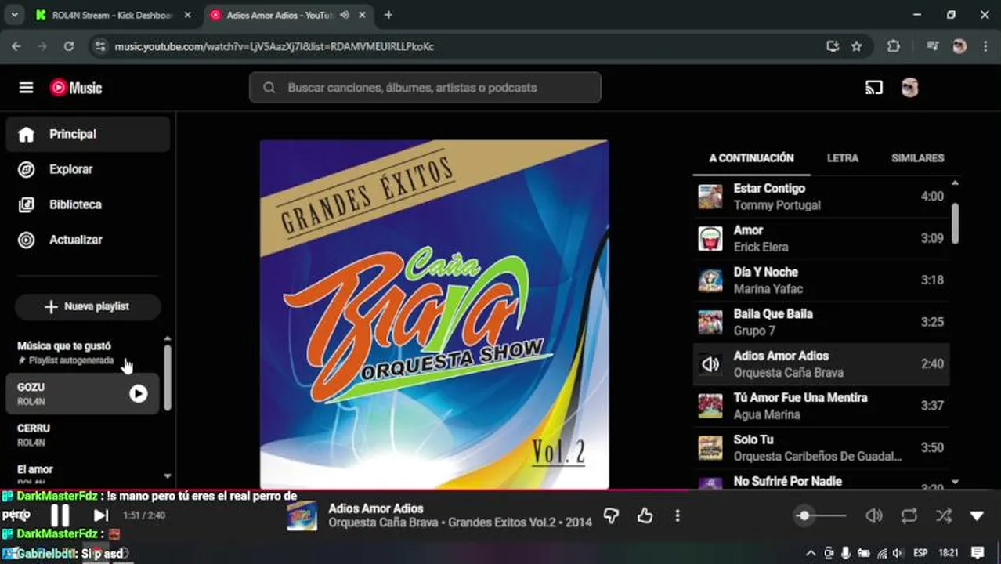Screen dimensions: 1001x564
Task: Open more actions for current song
Action: (678, 515)
